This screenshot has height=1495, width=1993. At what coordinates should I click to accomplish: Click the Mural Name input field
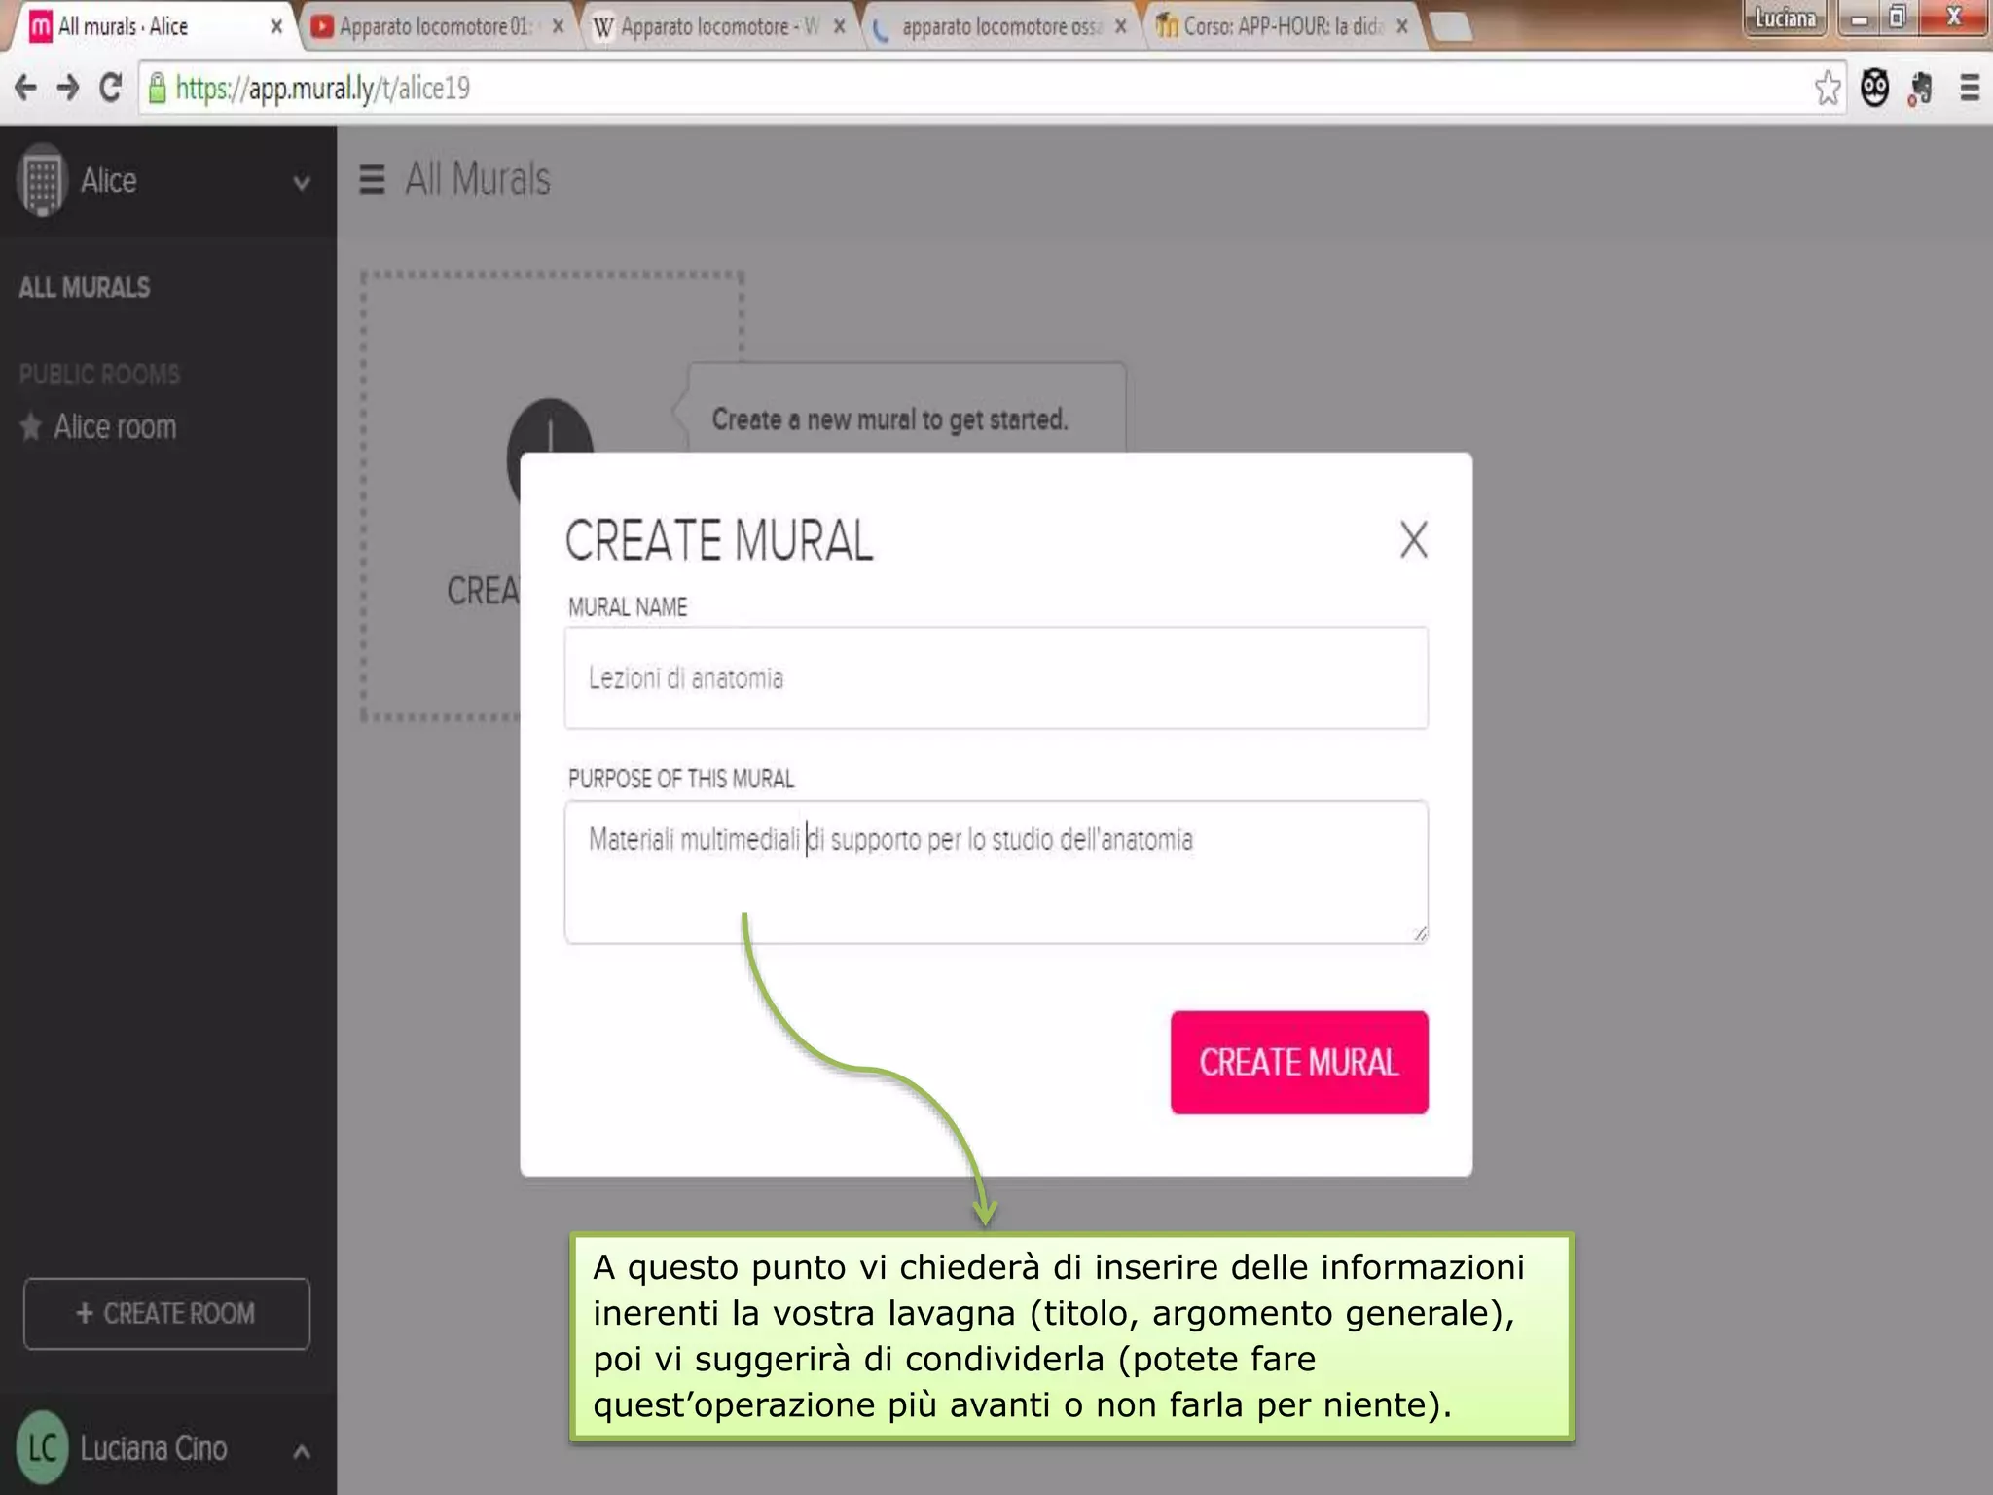pos(995,678)
